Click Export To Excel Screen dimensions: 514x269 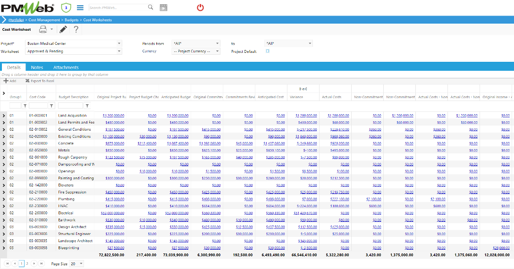click(40, 81)
